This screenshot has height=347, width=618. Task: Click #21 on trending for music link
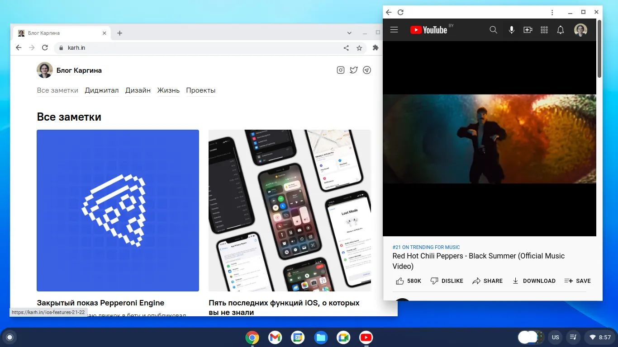(426, 247)
